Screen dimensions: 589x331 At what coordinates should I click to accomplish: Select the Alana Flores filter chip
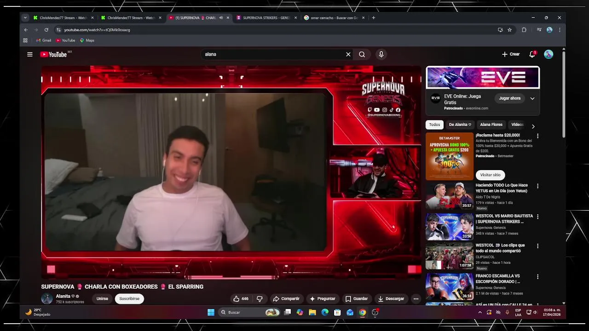491,125
